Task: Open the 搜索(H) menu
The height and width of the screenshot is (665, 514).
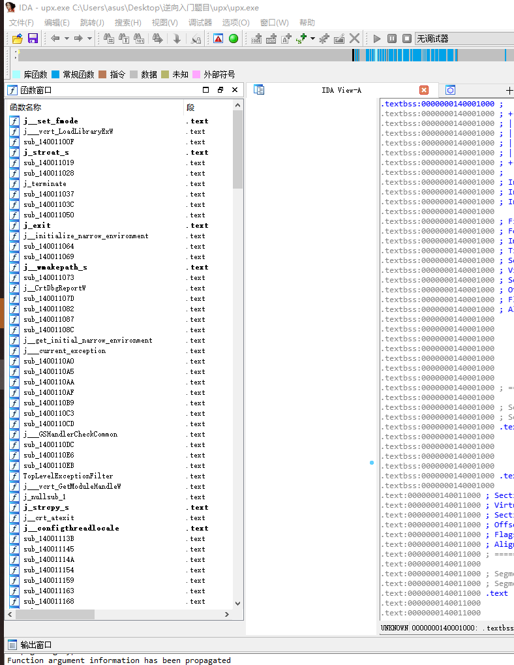Action: (128, 22)
